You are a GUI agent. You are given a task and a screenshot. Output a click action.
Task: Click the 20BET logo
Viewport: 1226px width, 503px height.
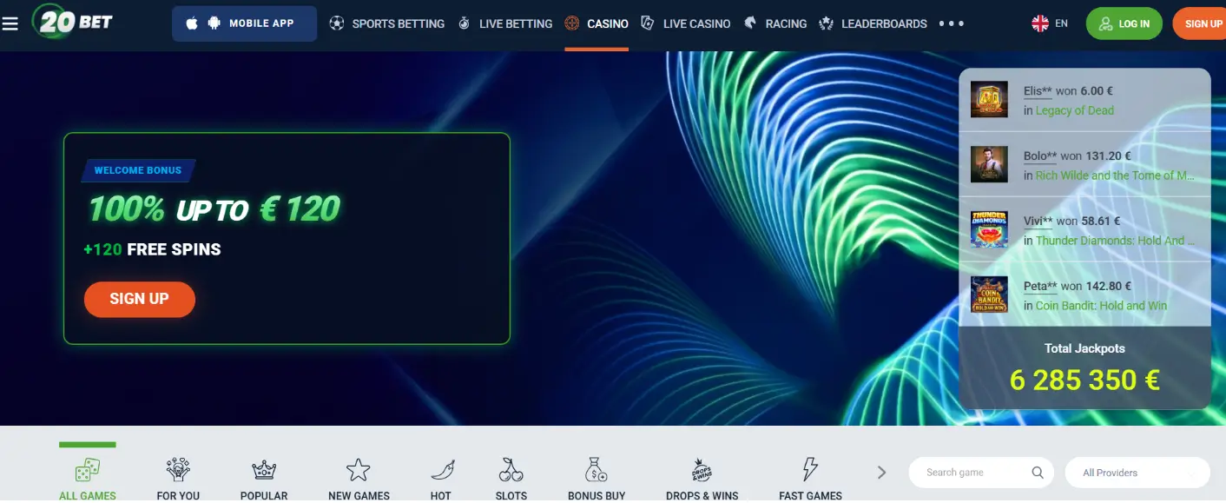73,21
